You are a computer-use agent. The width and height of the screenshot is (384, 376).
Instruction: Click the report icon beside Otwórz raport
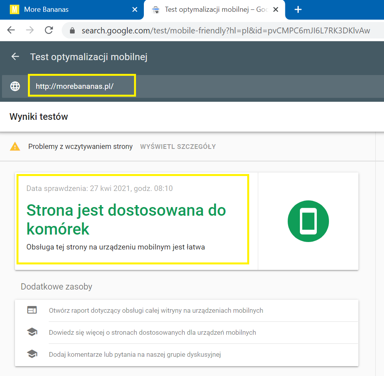[x=32, y=310]
